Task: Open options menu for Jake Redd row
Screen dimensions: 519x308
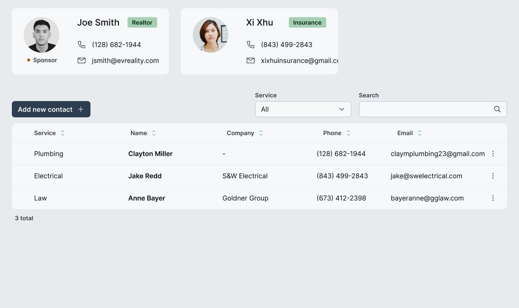Action: pyautogui.click(x=493, y=176)
